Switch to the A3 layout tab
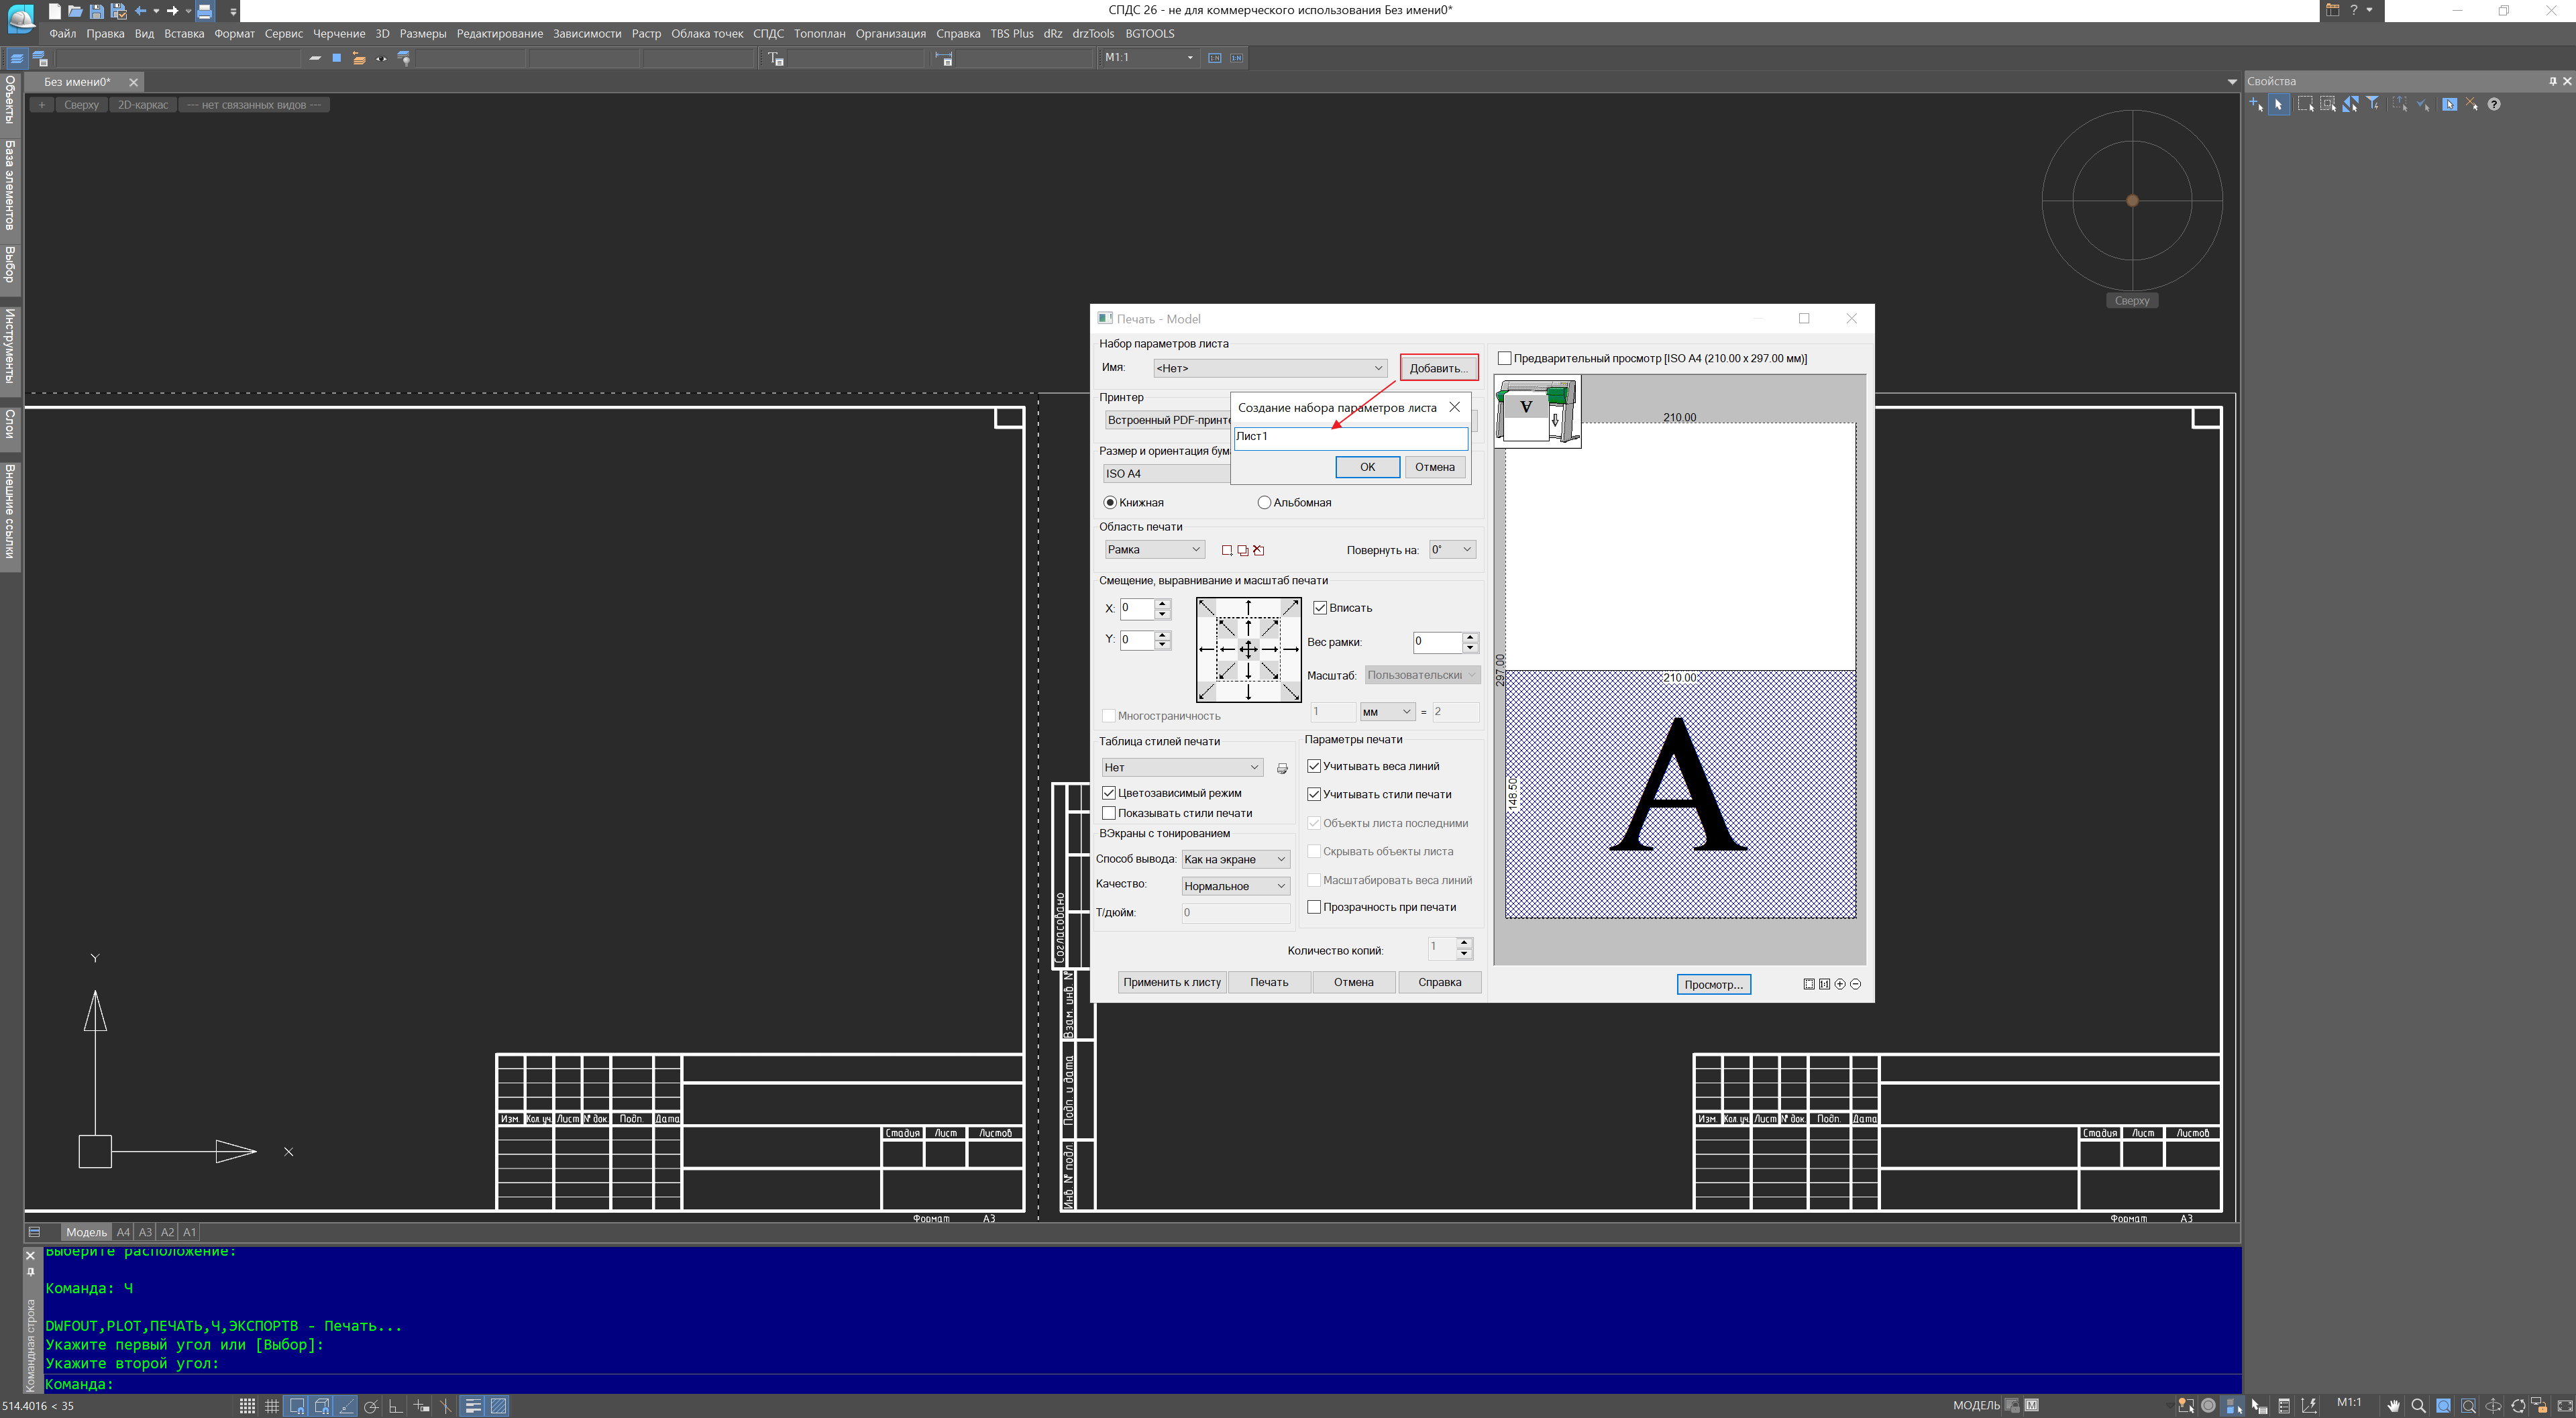Image resolution: width=2576 pixels, height=1418 pixels. [x=145, y=1232]
